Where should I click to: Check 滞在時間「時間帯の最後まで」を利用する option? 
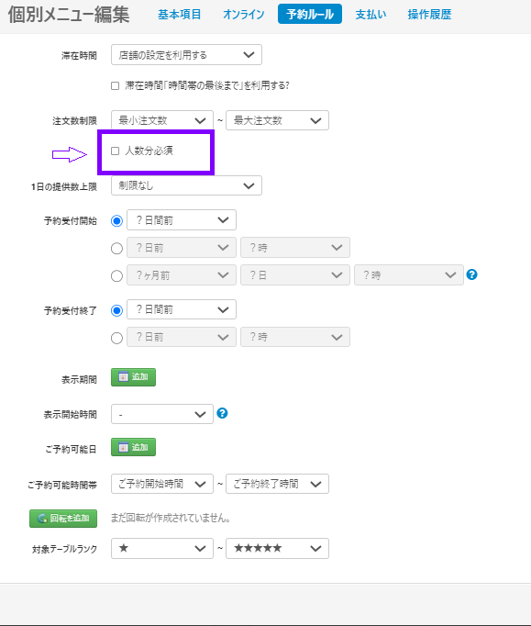tap(116, 86)
